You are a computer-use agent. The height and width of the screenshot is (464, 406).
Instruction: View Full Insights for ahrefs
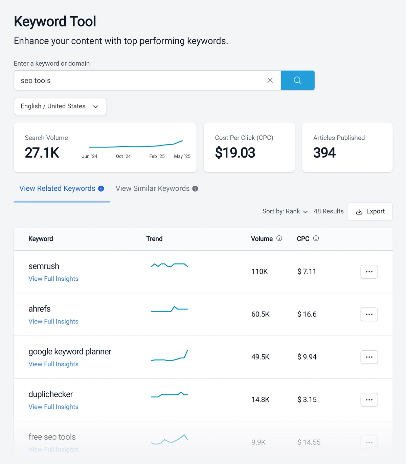53,321
